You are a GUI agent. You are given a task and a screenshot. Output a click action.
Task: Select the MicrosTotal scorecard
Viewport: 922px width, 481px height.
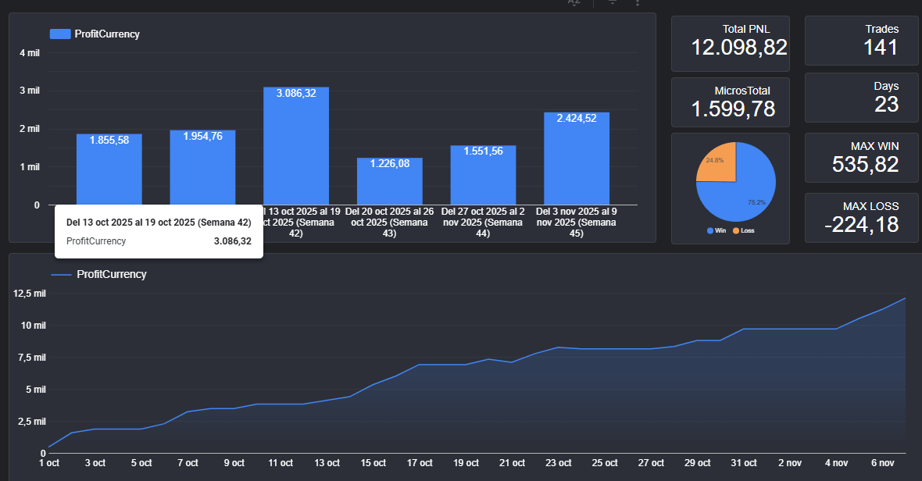(x=731, y=101)
